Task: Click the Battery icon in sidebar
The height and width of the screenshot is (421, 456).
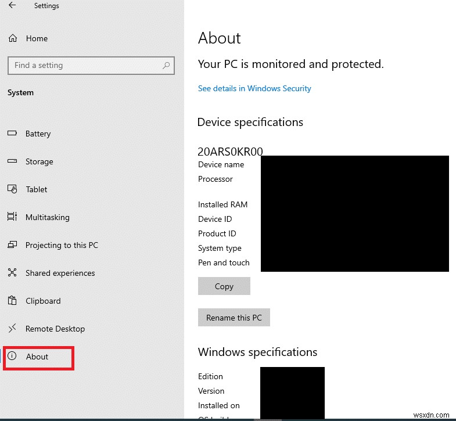Action: [x=12, y=133]
